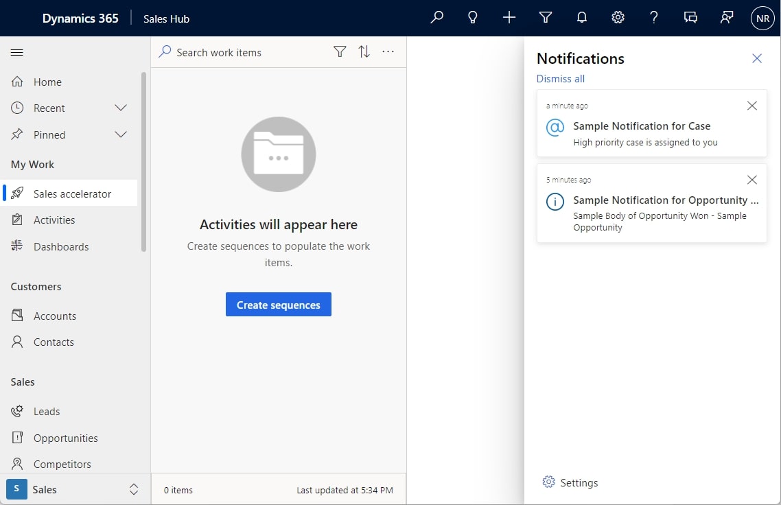The width and height of the screenshot is (781, 505).
Task: Open more options for work items
Action: pyautogui.click(x=388, y=51)
